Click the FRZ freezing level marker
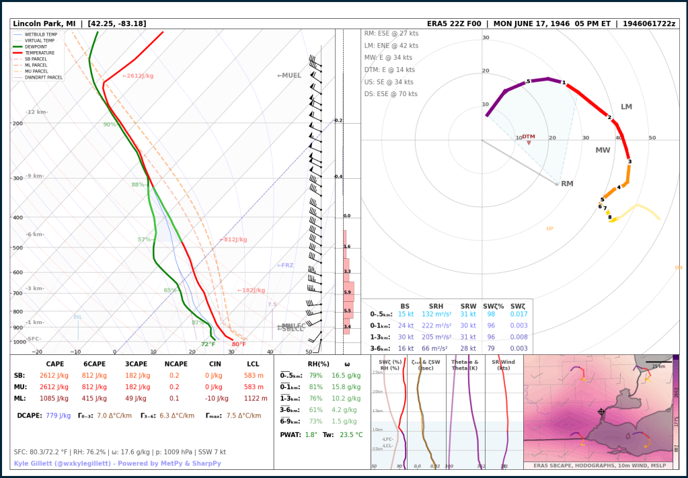688x478 pixels. (x=285, y=266)
